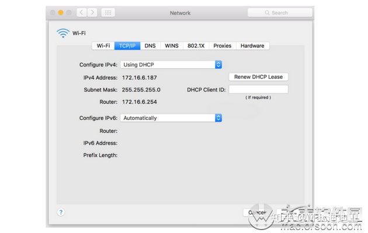The image size is (368, 233).
Task: Click the DHCP Client ID field
Action: point(258,89)
